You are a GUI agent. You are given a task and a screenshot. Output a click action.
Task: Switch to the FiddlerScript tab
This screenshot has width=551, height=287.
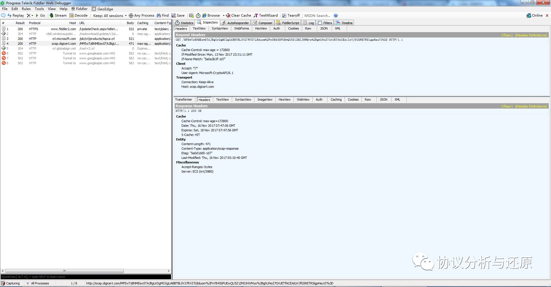coord(288,23)
